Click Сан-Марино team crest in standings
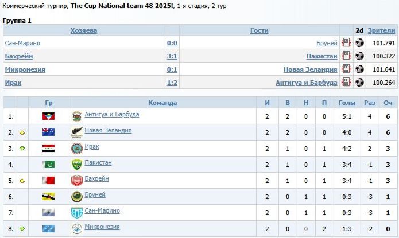This screenshot has height=238, width=399. (x=76, y=213)
